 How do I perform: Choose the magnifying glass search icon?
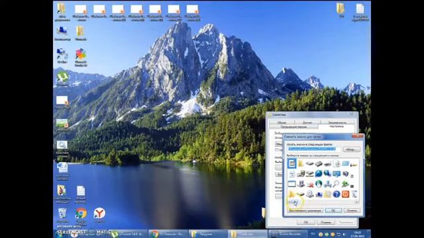336,184
